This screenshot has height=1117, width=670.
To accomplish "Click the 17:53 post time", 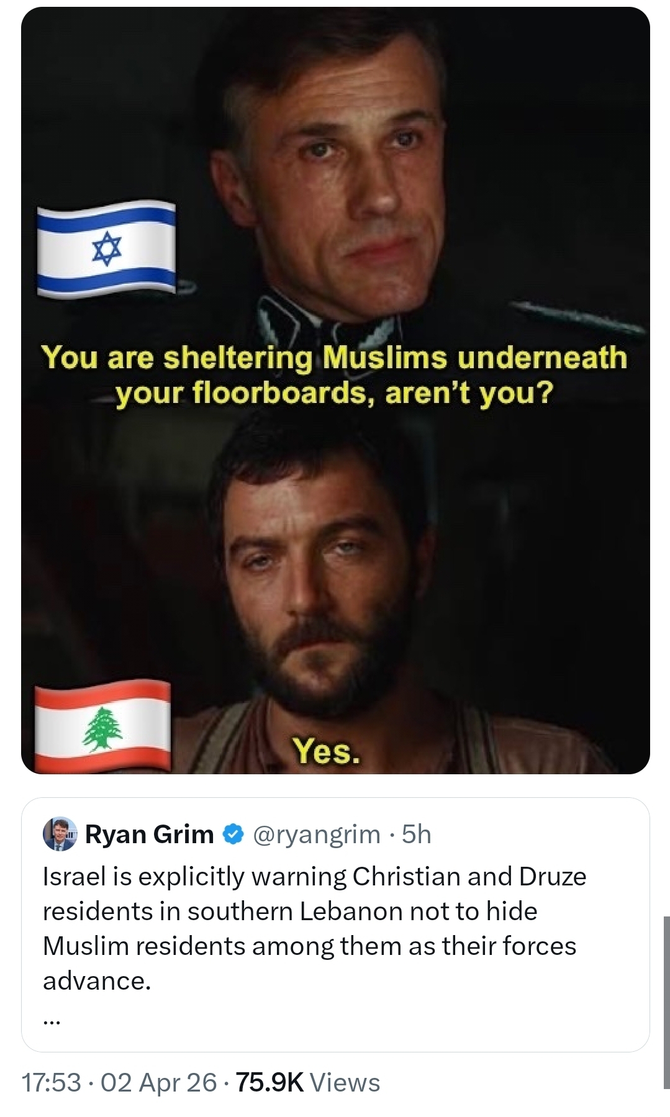I will (51, 1083).
